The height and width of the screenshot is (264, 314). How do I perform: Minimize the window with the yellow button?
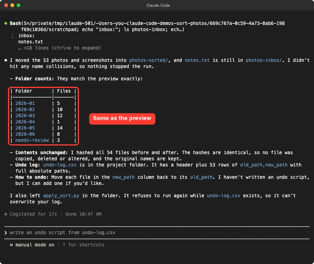[x=12, y=6]
